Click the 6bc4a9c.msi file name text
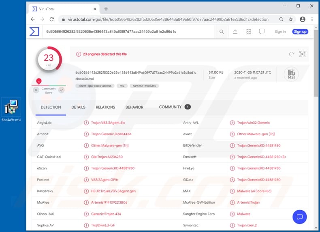 coord(85,79)
